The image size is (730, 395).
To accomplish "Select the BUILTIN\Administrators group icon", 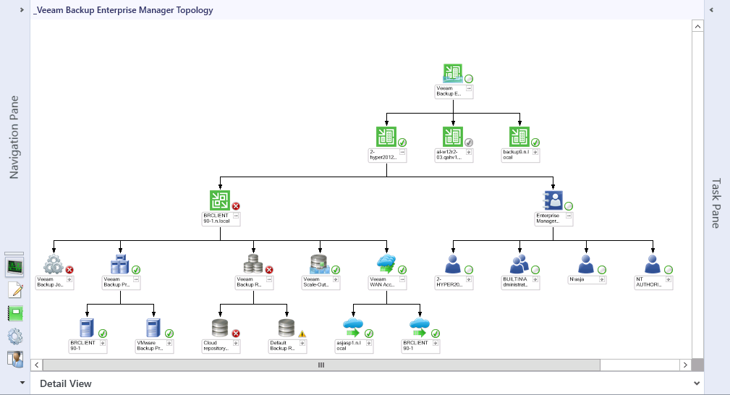I will 519,265.
